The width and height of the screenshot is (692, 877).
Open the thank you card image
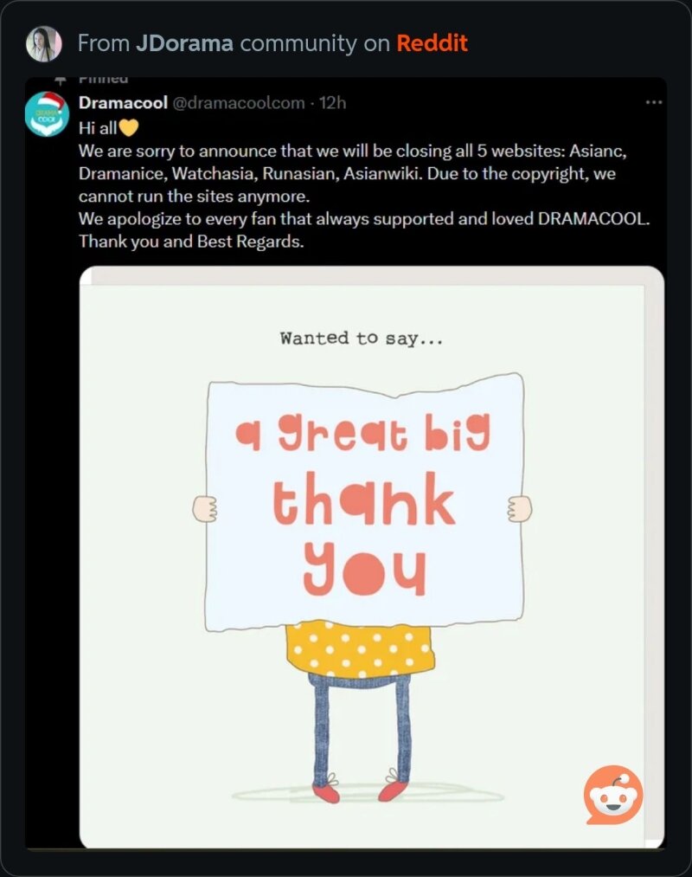click(x=372, y=557)
